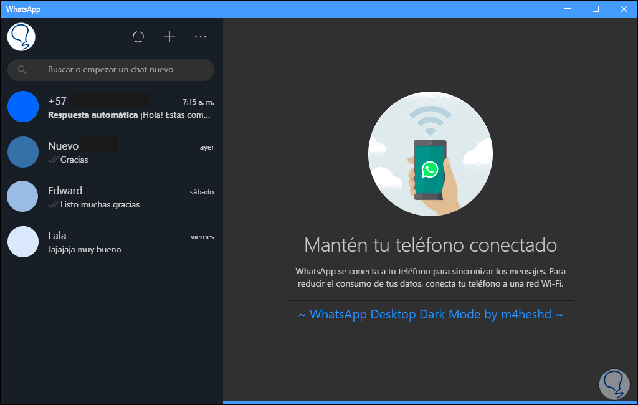Open your own profile picture

[x=21, y=37]
